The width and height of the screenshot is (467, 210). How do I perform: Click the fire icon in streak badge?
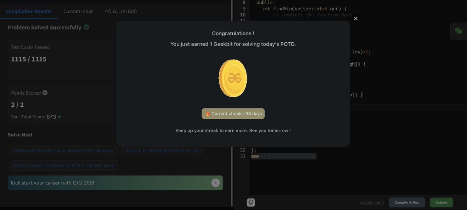tap(208, 114)
